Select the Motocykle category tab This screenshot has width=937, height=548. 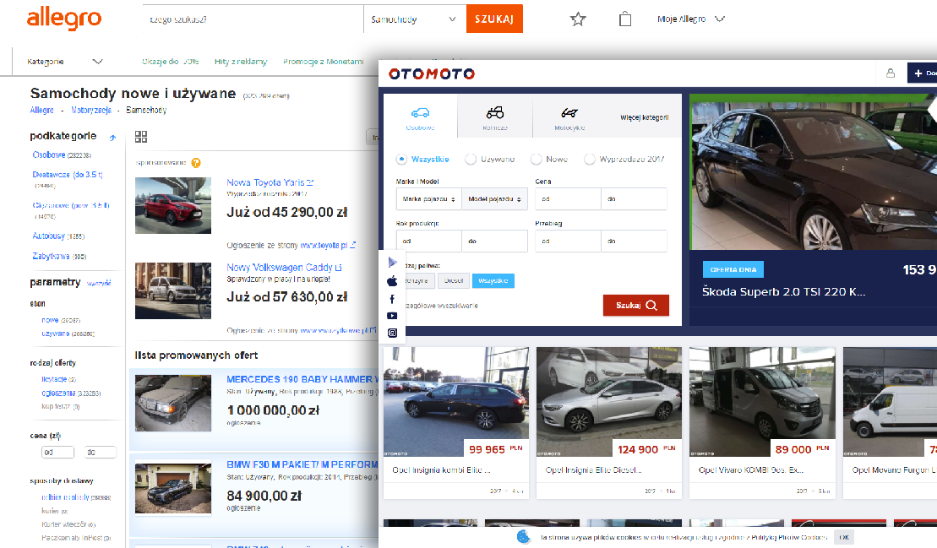point(569,117)
